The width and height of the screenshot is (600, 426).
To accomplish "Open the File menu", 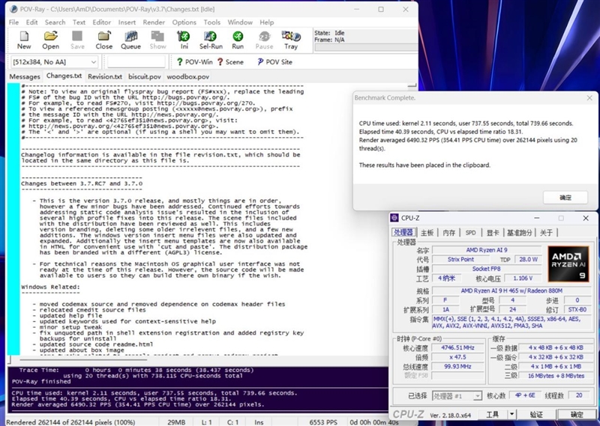I will pos(13,22).
